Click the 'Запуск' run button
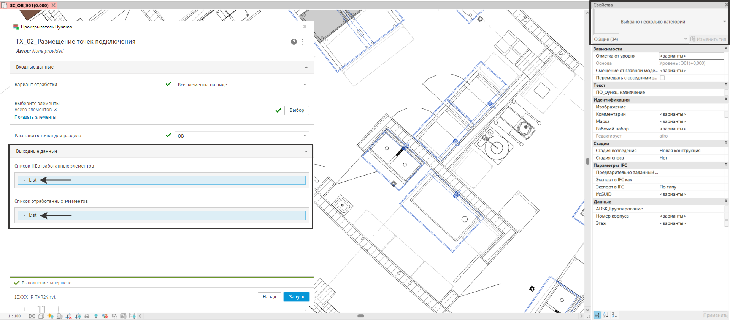The image size is (730, 320). point(296,297)
